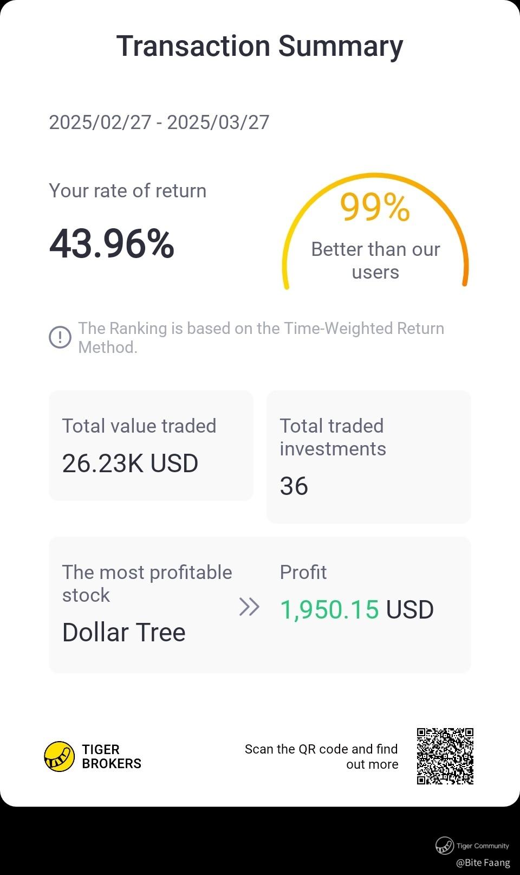Click the @Bite Faang username
Screen dimensions: 520x875
coord(483,863)
